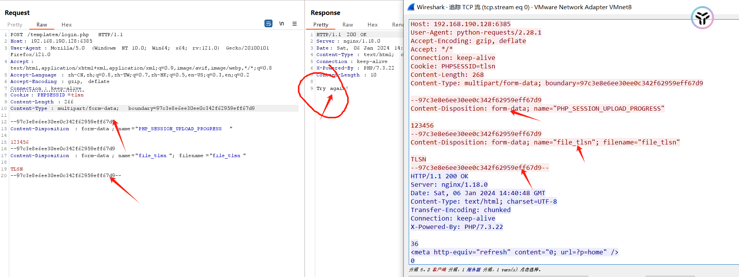The image size is (739, 277).
Task: Click X-Powered-By PHP/7.3.22 in Response panel
Action: [355, 68]
